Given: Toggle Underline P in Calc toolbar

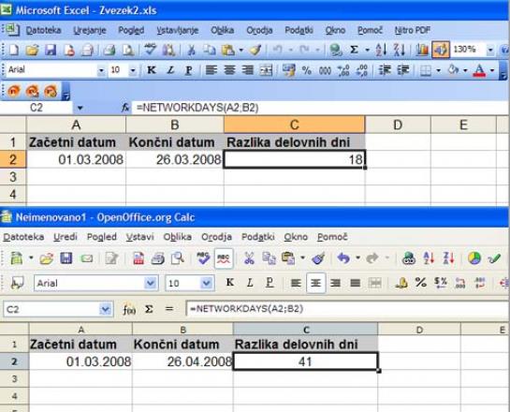Looking at the screenshot, I should click(x=270, y=283).
